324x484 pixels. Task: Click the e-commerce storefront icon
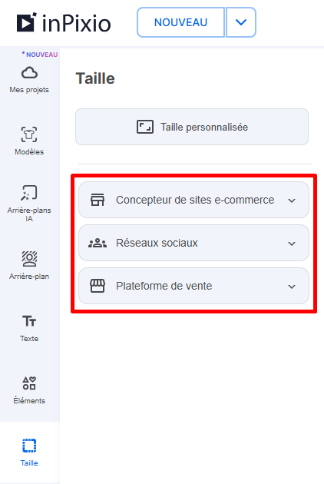98,200
